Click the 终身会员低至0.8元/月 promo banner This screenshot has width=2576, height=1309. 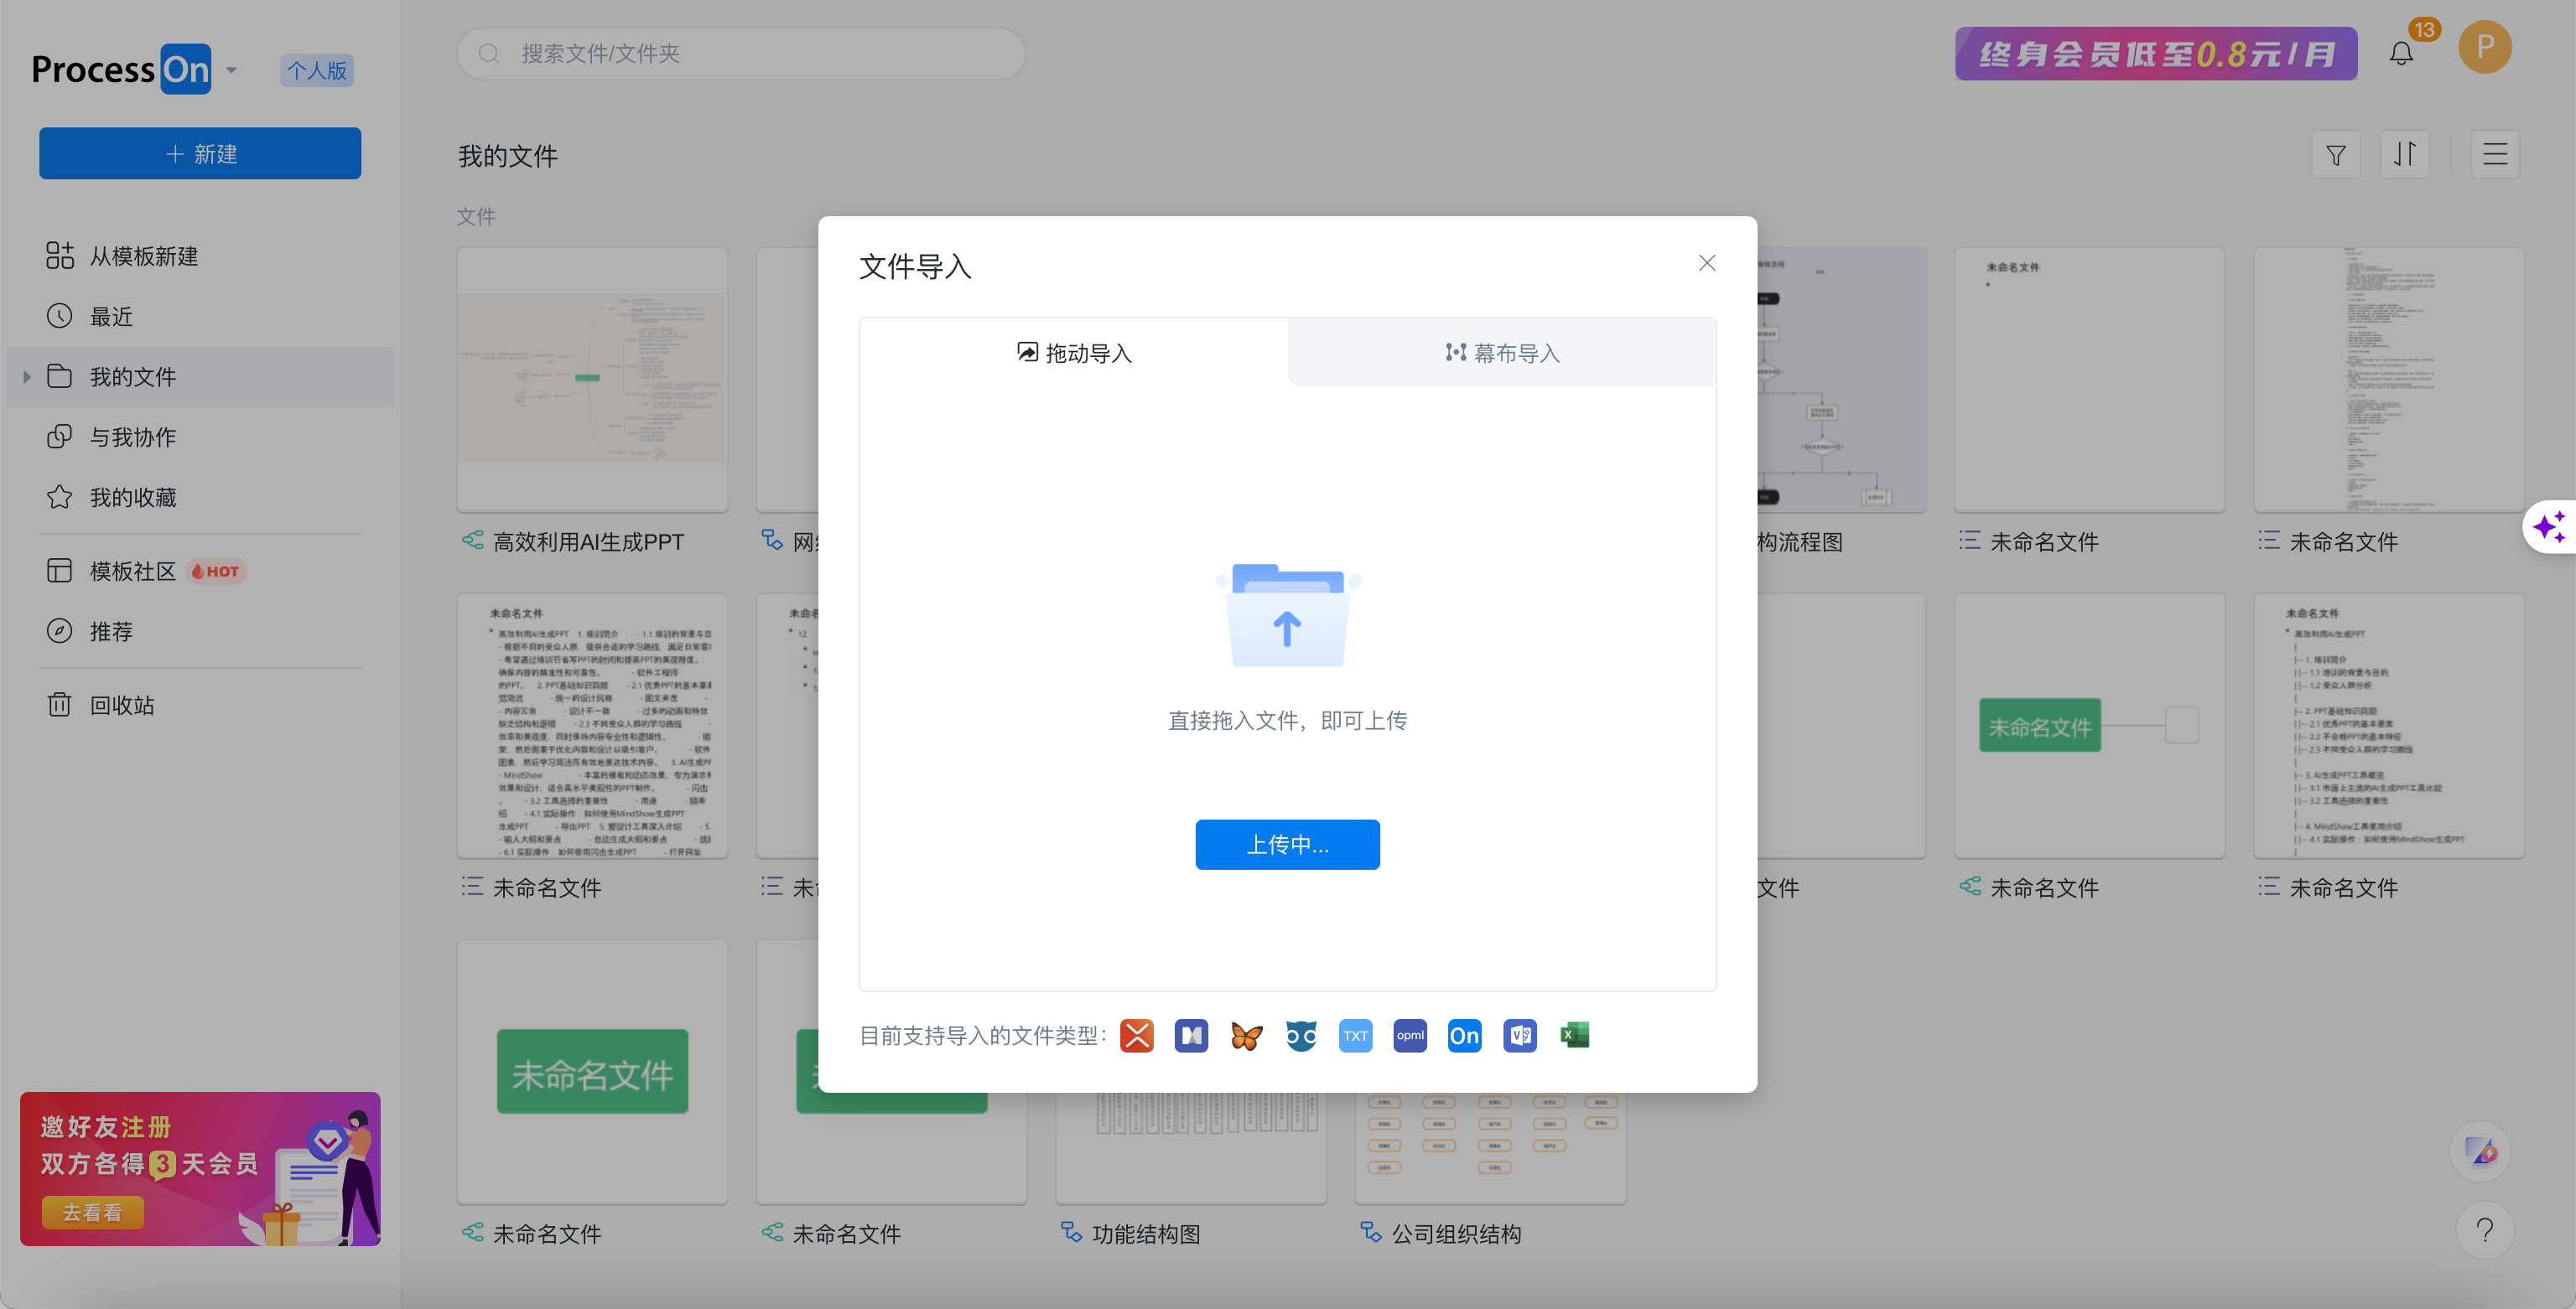click(x=2156, y=53)
